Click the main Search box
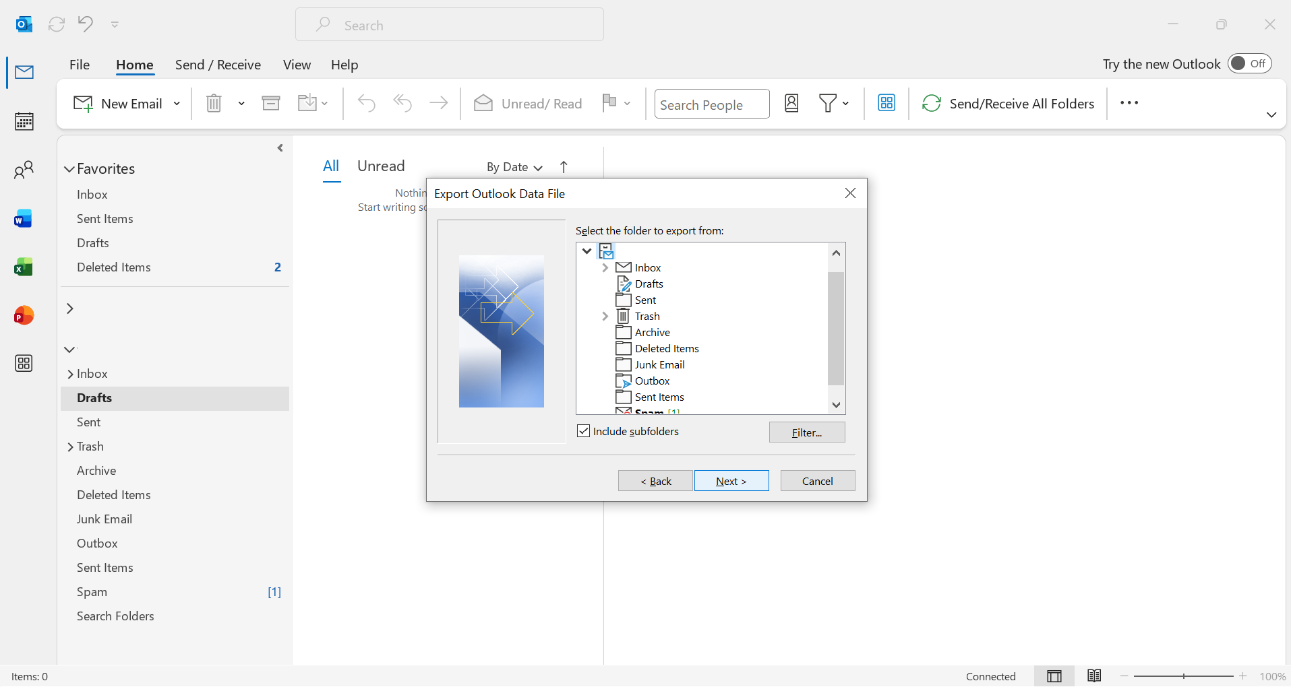Screen dimensions: 1291x687 click(450, 25)
